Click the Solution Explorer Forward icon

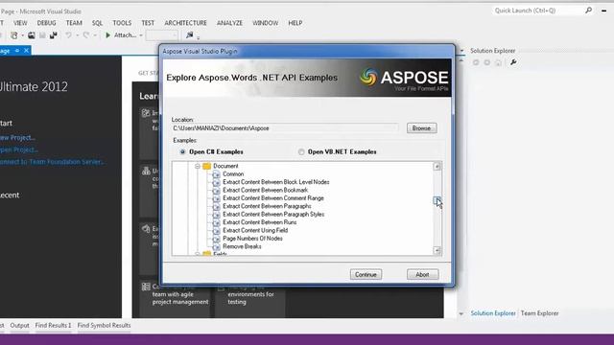pos(486,62)
